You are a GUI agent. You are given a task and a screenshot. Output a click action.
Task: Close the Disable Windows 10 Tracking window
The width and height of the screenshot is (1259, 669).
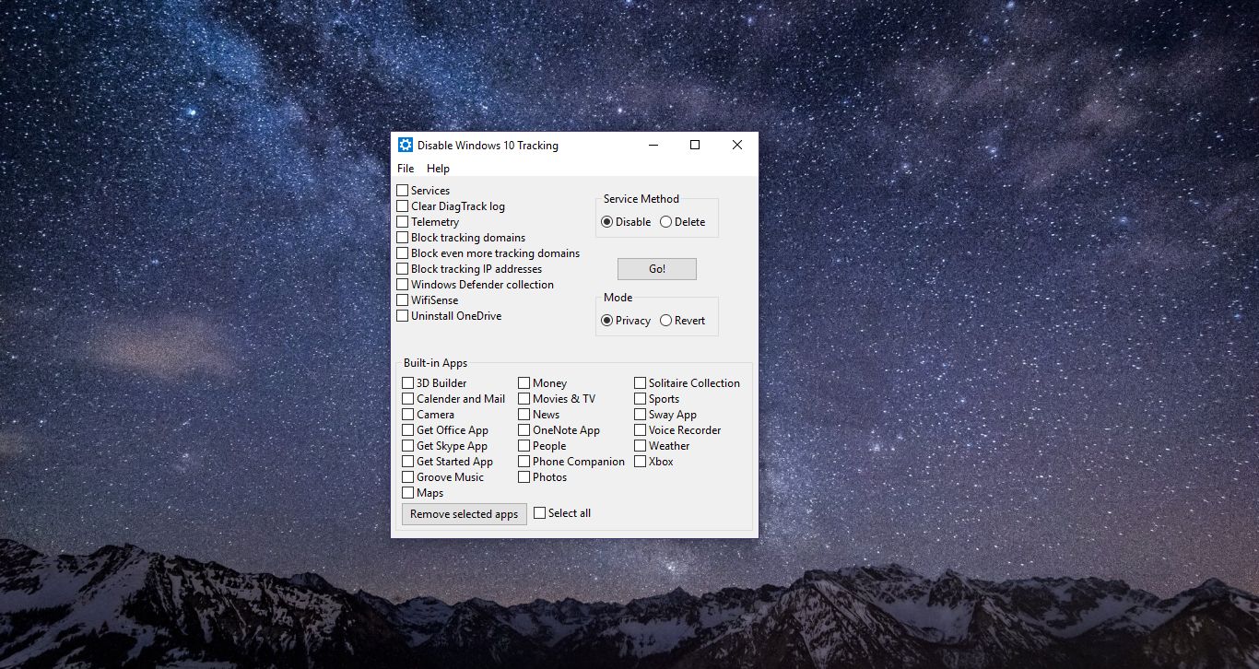coord(737,145)
